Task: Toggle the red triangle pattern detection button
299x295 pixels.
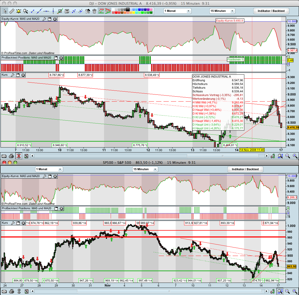Action: point(108,11)
